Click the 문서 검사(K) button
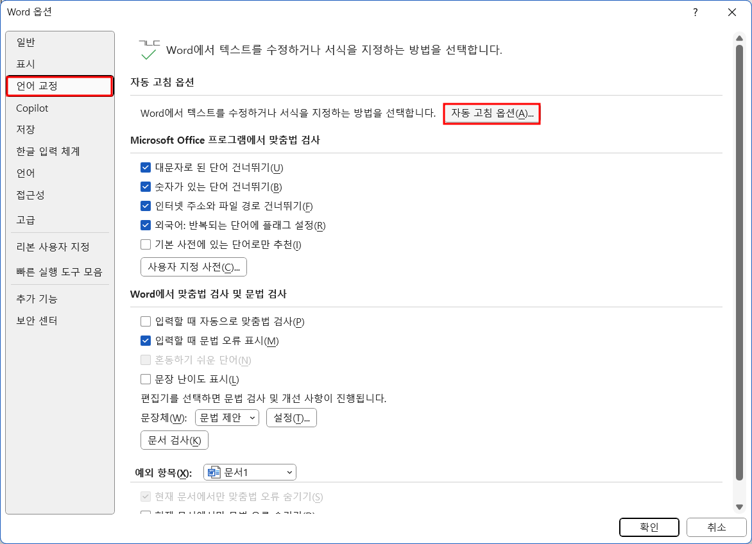This screenshot has height=544, width=752. point(175,441)
